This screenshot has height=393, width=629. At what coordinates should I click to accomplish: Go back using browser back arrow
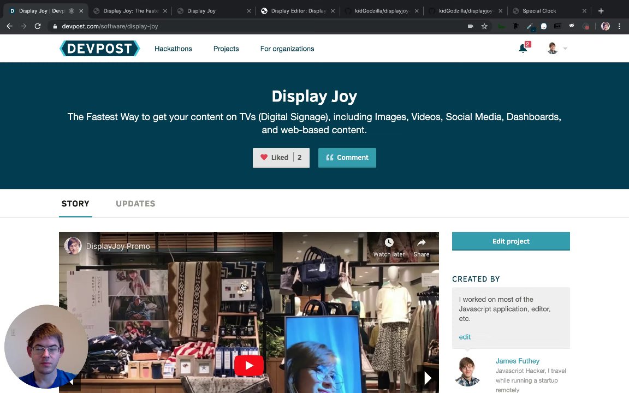(x=10, y=26)
